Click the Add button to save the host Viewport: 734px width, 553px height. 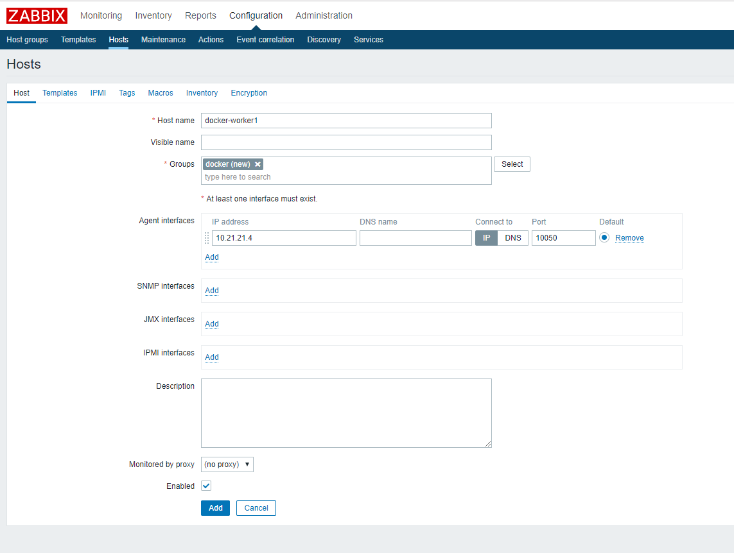click(215, 507)
